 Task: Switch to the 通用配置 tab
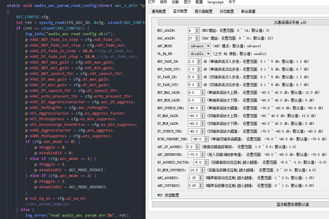(x=159, y=11)
